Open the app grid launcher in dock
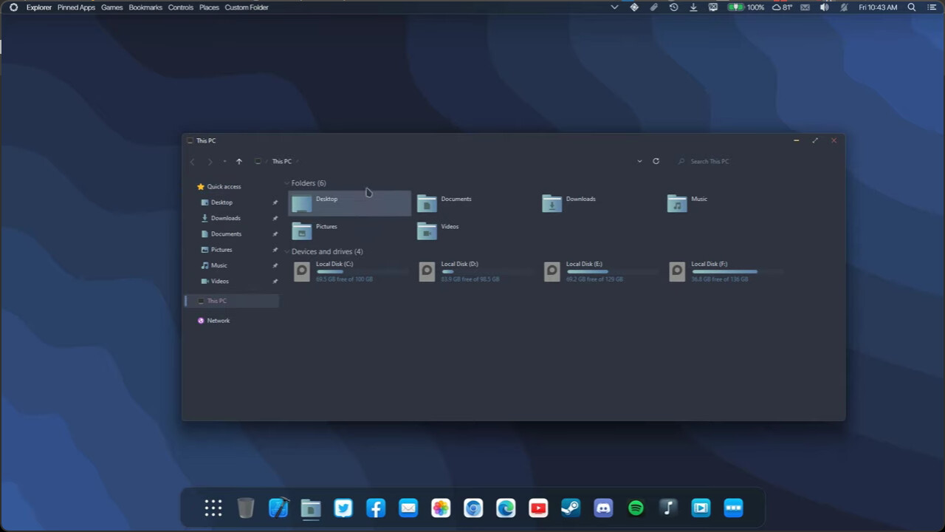The height and width of the screenshot is (532, 945). click(213, 508)
